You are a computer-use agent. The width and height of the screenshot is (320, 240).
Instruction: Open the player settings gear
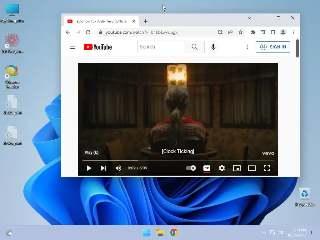222,168
